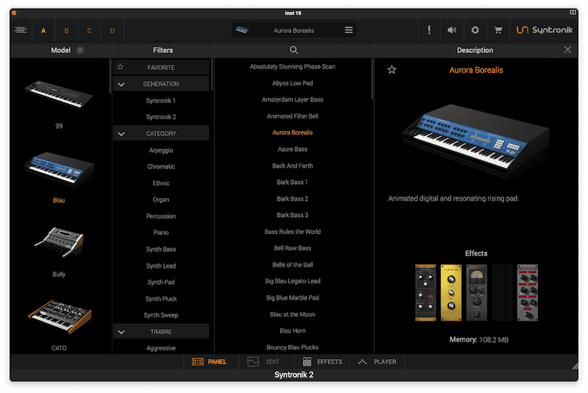
Task: Open the EFFECTS view
Action: tap(323, 362)
